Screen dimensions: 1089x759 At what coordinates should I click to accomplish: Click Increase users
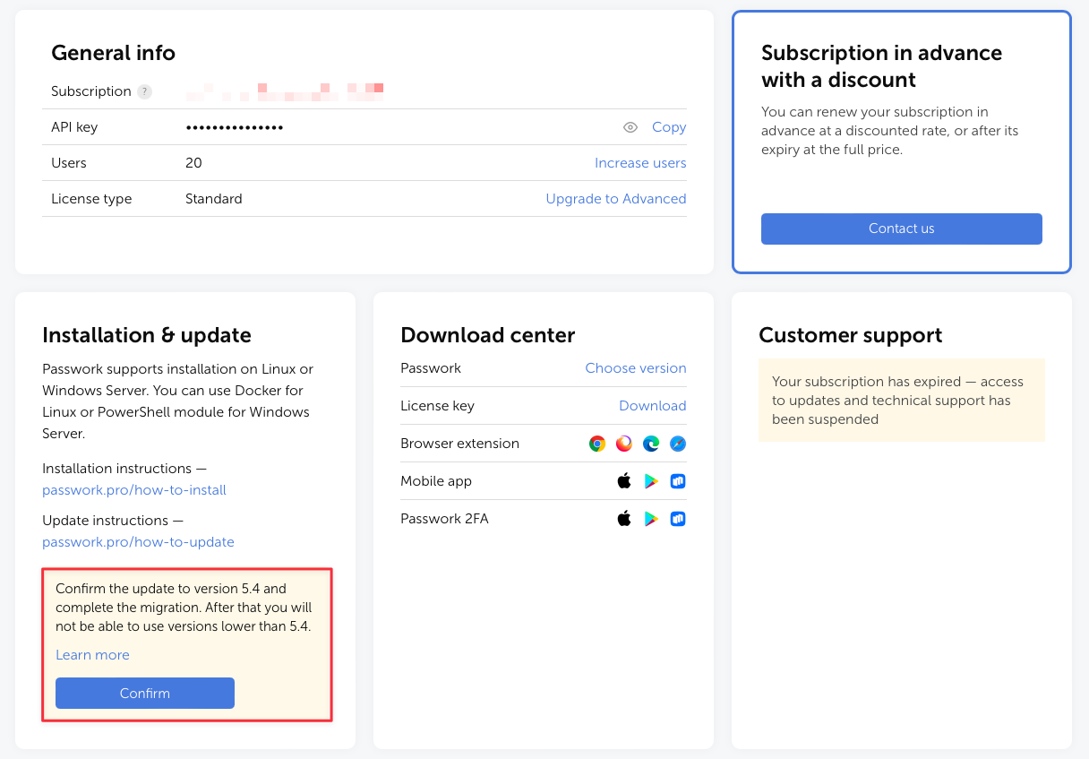coord(640,162)
